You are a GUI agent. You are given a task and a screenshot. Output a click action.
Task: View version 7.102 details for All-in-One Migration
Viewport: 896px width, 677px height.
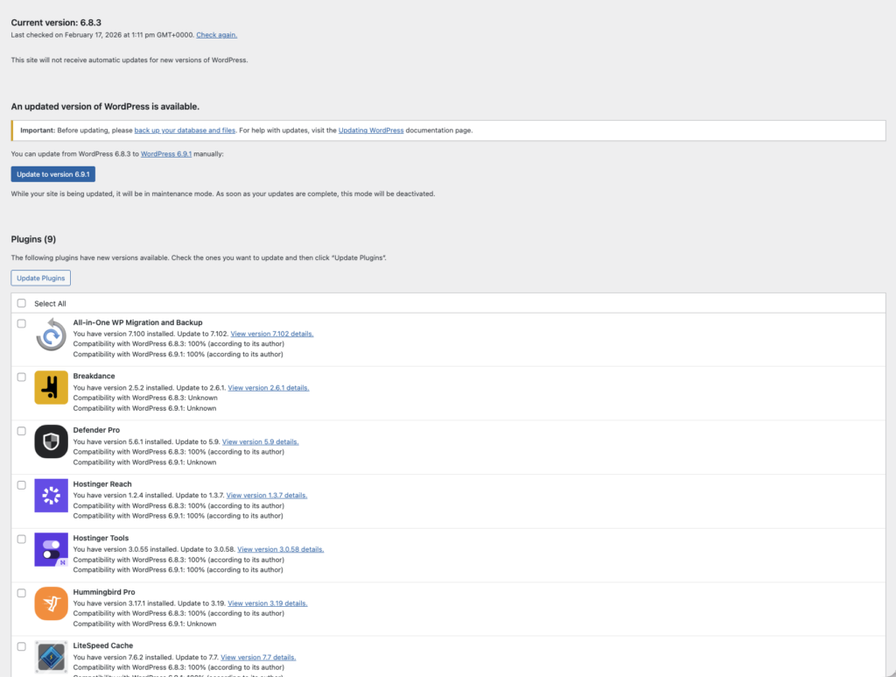271,334
